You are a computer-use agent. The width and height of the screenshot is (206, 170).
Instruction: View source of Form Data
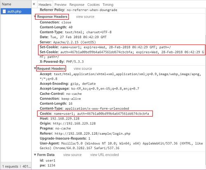[x=73, y=155]
